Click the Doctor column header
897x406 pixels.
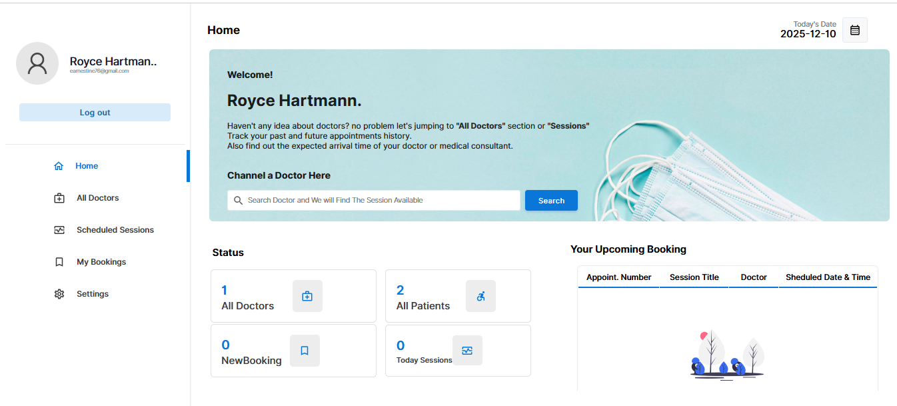[754, 277]
